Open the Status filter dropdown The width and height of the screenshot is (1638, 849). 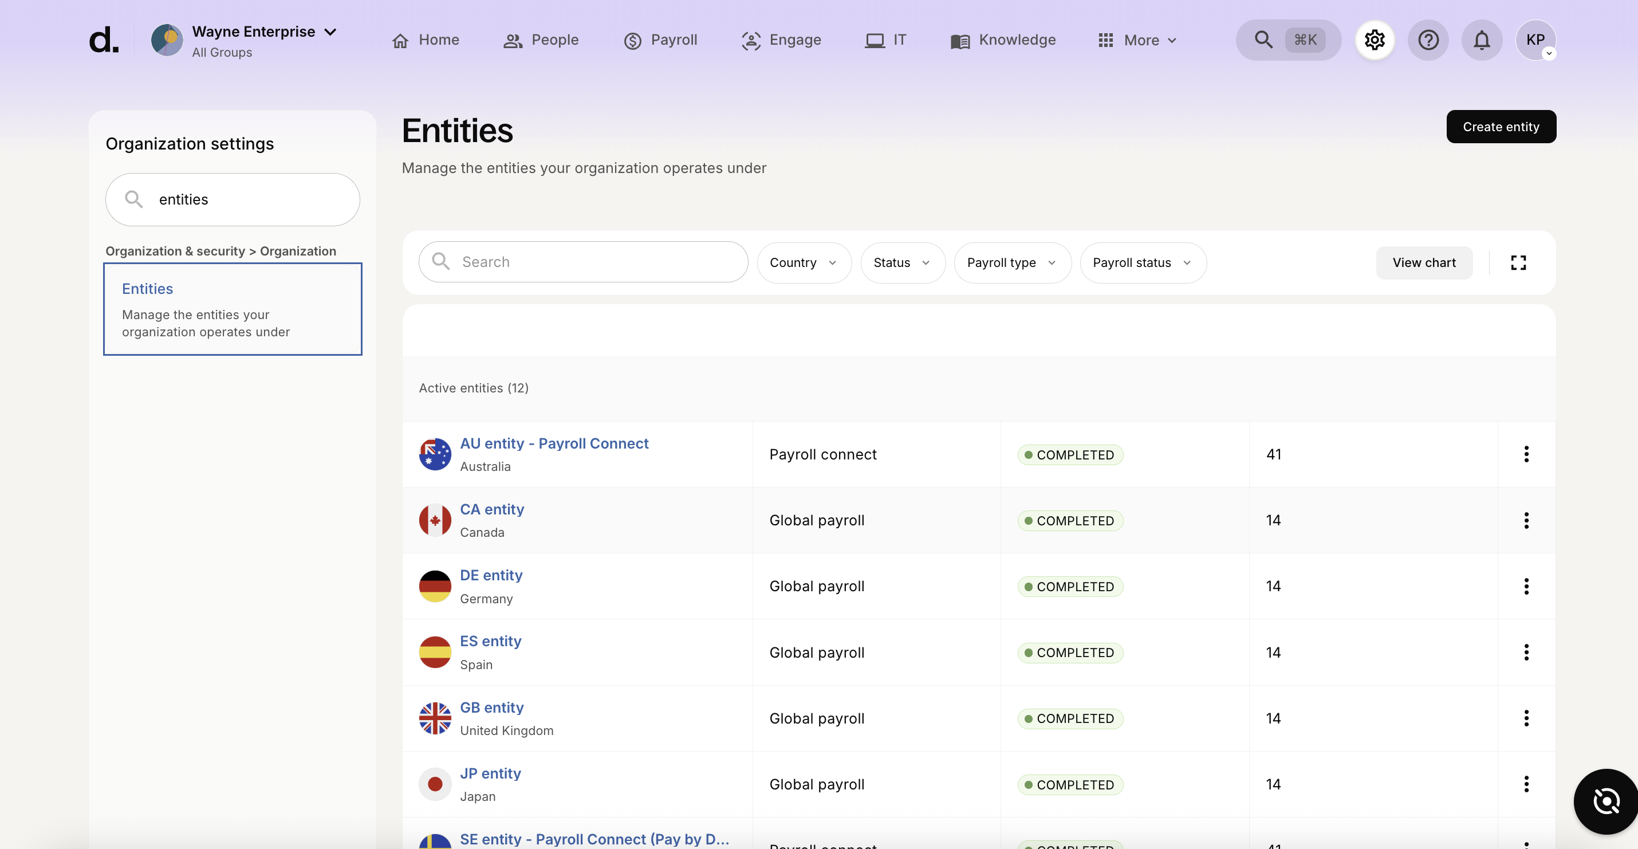[x=902, y=262]
